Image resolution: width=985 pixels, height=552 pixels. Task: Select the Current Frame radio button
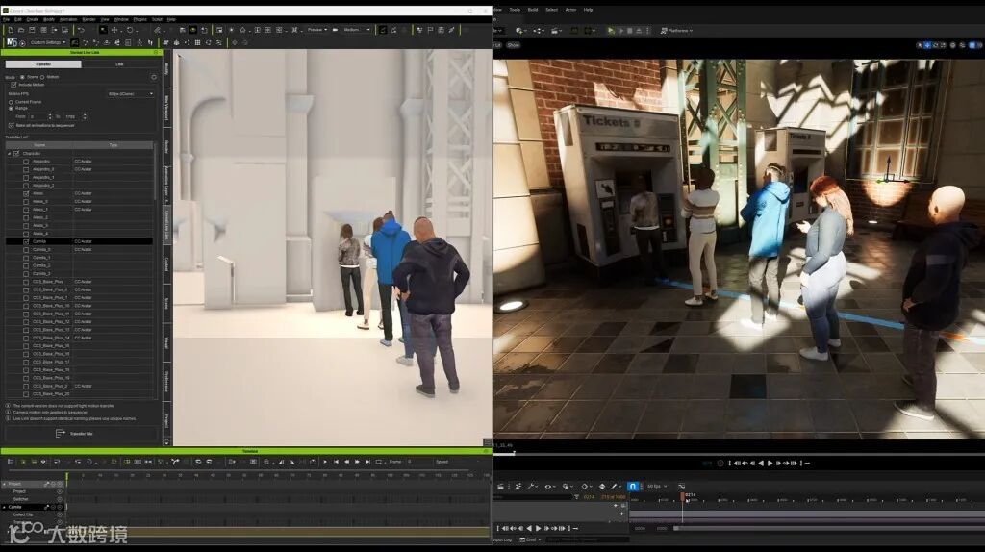11,101
